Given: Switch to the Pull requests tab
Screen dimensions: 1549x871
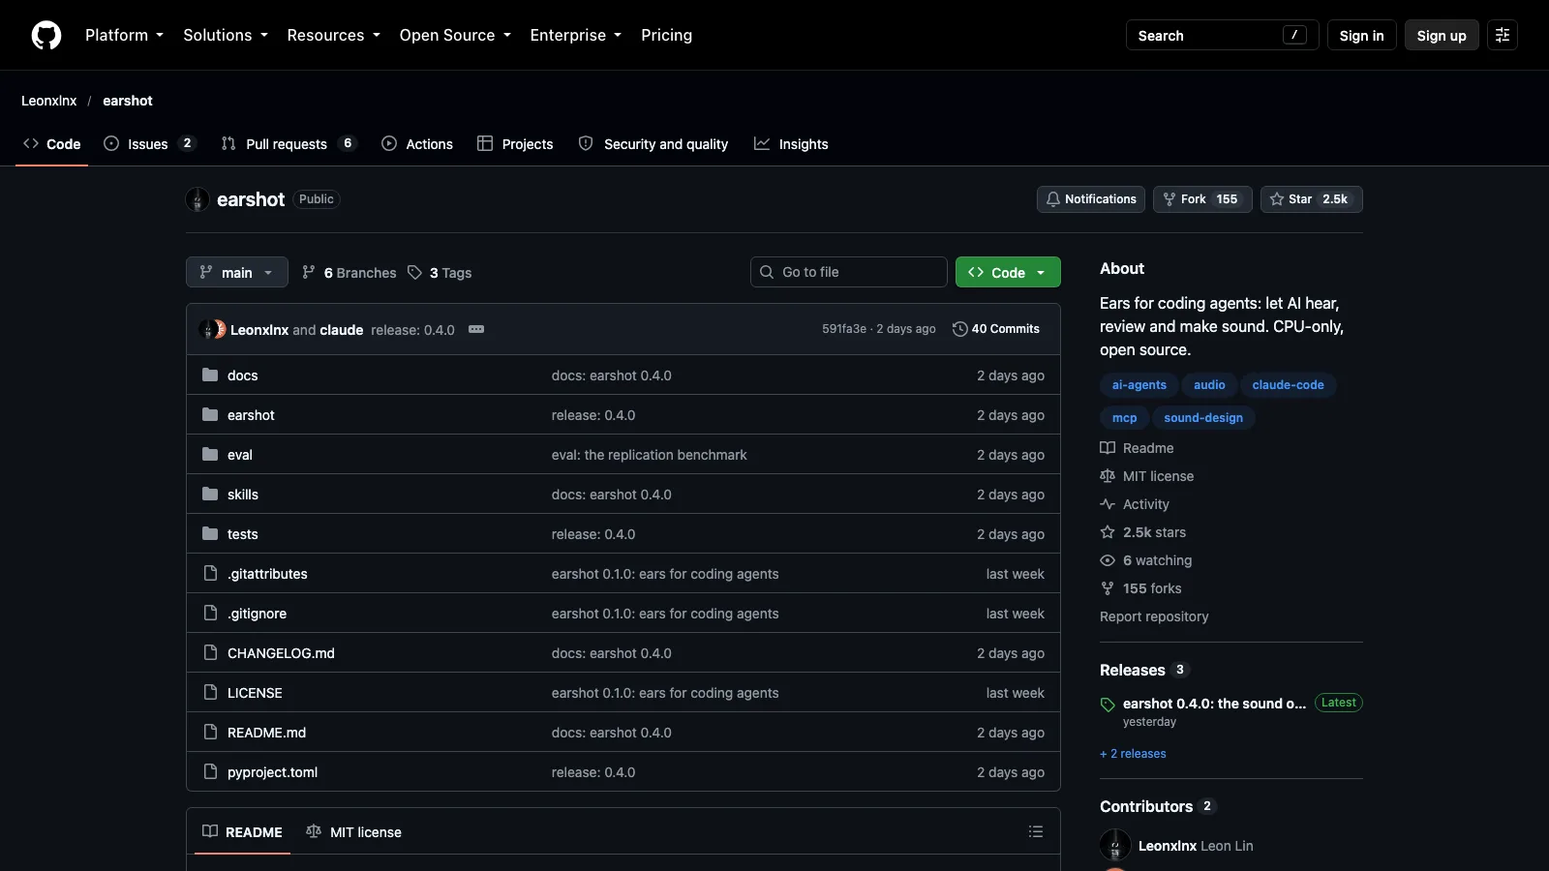Looking at the screenshot, I should point(289,144).
